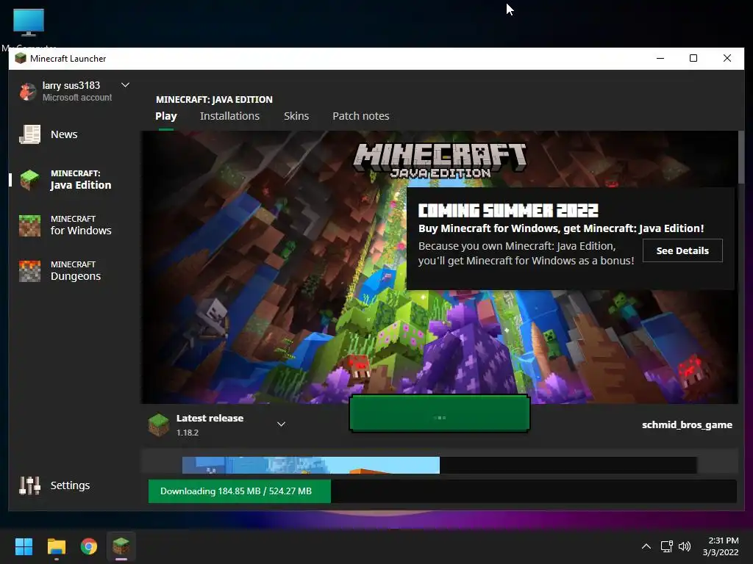Switch to the Skins tab

coord(296,116)
